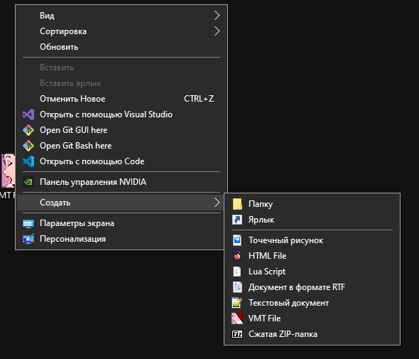Click the blue VS Code icon
The width and height of the screenshot is (419, 359).
tap(28, 161)
